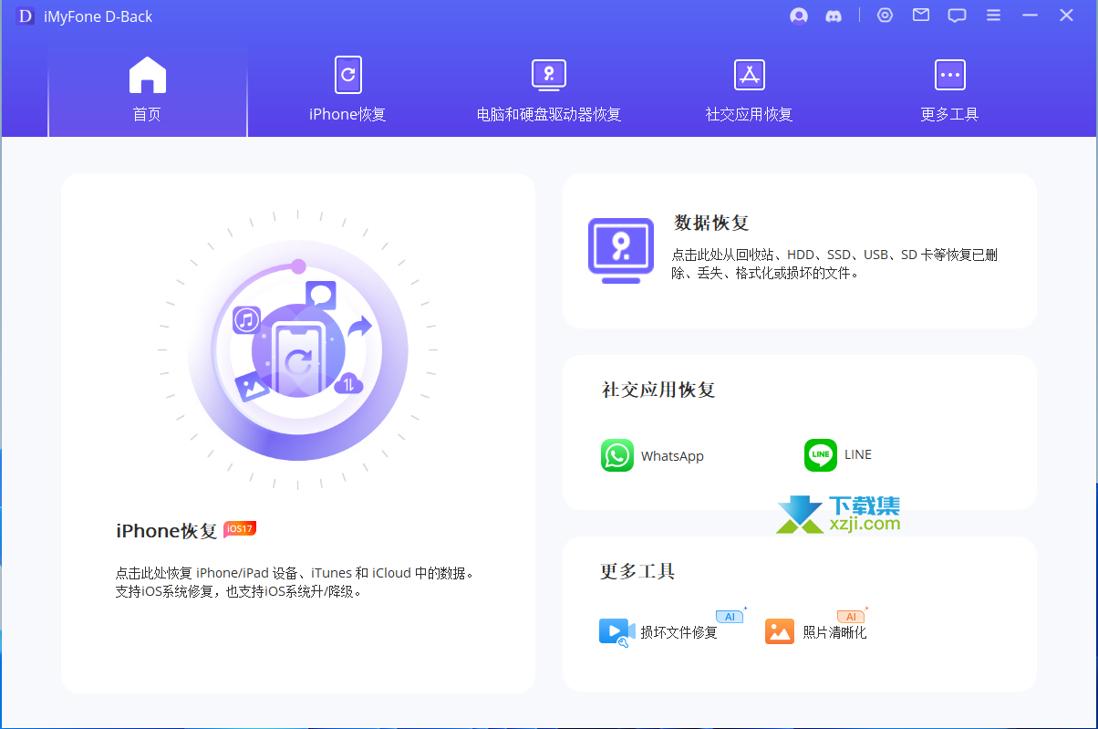
Task: Click the iPhone恢复 heading in left card
Action: [x=167, y=531]
